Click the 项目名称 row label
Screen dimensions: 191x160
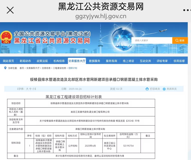click(16, 103)
